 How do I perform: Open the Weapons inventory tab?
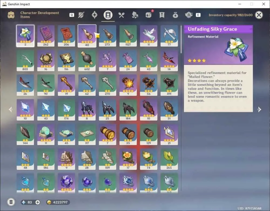pyautogui.click(x=81, y=15)
